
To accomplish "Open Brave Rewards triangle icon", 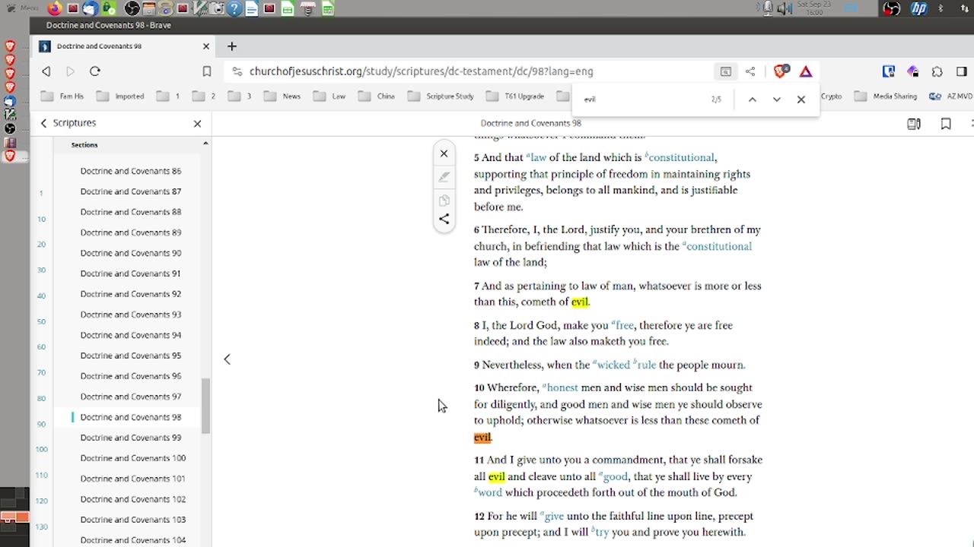I will (806, 71).
